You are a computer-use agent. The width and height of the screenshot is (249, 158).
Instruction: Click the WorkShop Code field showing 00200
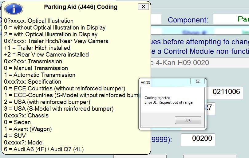click(198, 140)
